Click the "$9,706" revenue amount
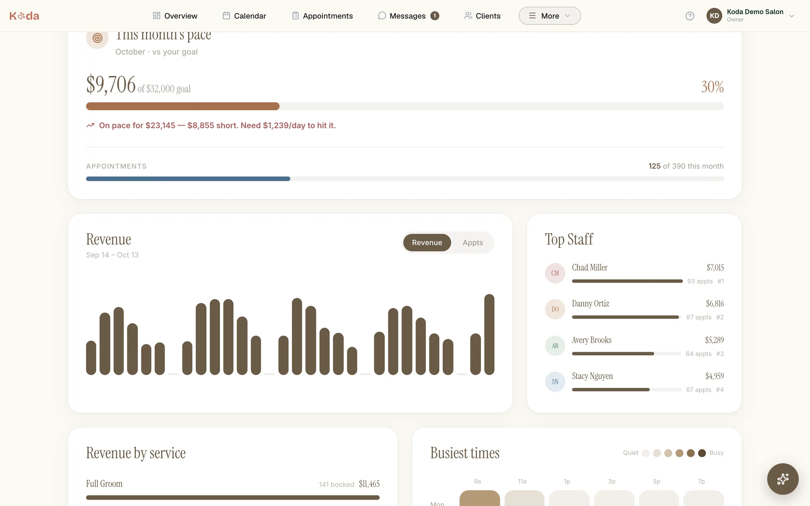Screen dimensions: 810x506 [111, 84]
